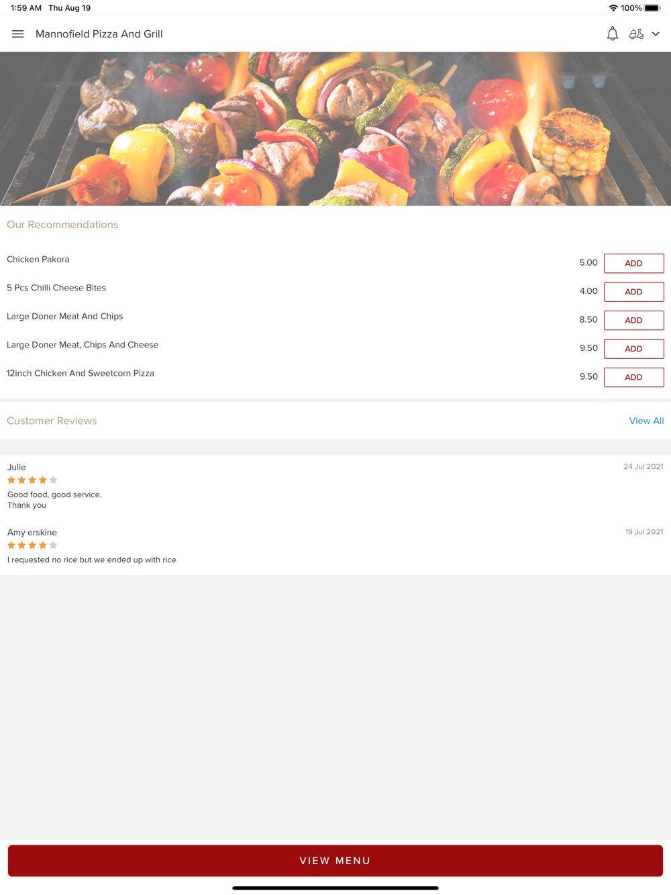Open the hamburger menu

18,34
